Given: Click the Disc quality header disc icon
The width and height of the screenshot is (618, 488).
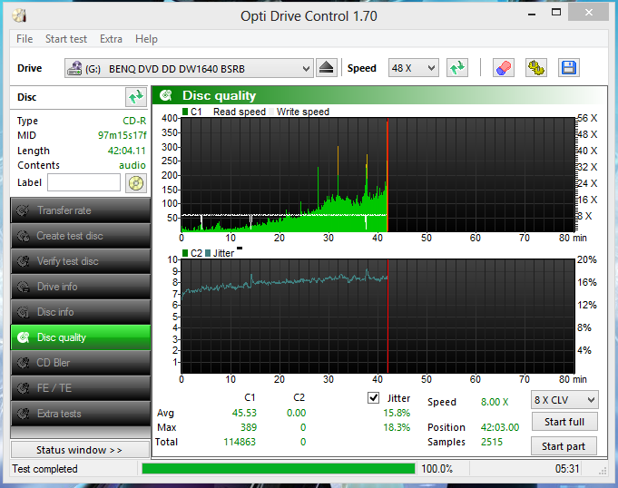Looking at the screenshot, I should click(166, 95).
